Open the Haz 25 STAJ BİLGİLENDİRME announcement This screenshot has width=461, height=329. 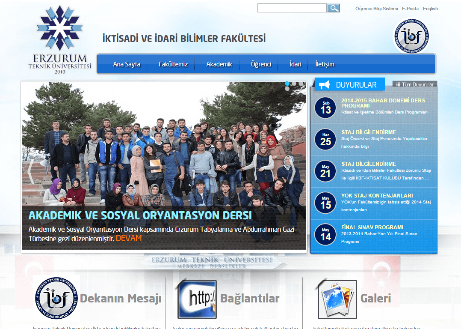click(369, 132)
